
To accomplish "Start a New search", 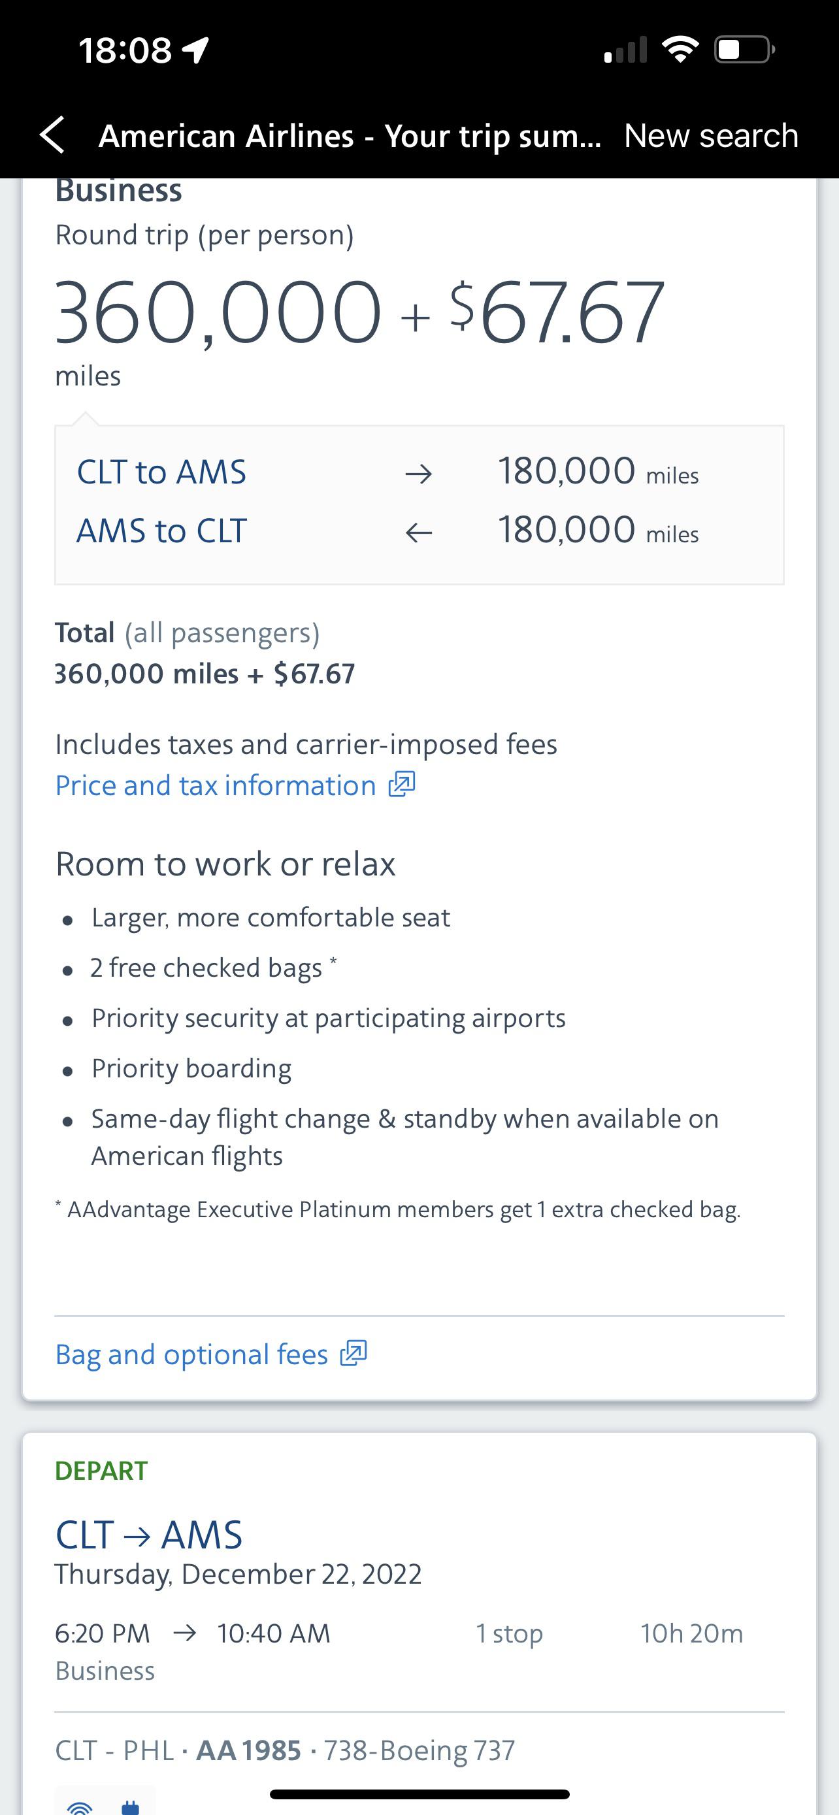I will (x=710, y=135).
